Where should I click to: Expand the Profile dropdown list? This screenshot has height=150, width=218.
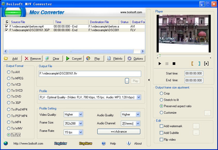(x=139, y=97)
